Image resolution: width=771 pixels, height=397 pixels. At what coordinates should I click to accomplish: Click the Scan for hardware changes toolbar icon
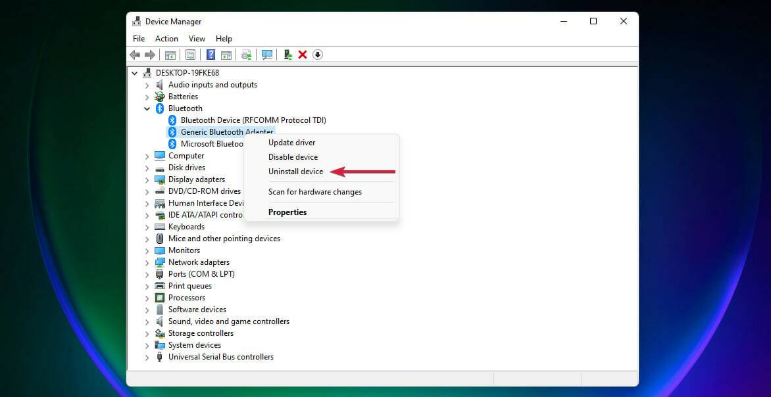pyautogui.click(x=267, y=55)
